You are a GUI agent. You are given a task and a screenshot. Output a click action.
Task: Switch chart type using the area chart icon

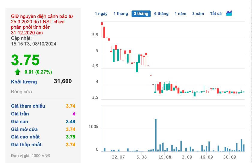point(229,13)
